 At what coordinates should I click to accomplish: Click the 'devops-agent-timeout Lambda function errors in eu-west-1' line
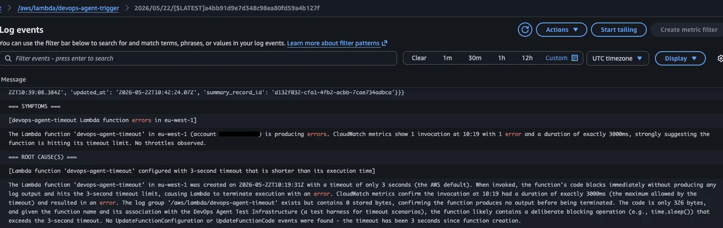pyautogui.click(x=103, y=120)
